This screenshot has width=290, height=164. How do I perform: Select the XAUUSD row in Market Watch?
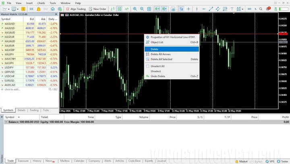pyautogui.click(x=29, y=28)
